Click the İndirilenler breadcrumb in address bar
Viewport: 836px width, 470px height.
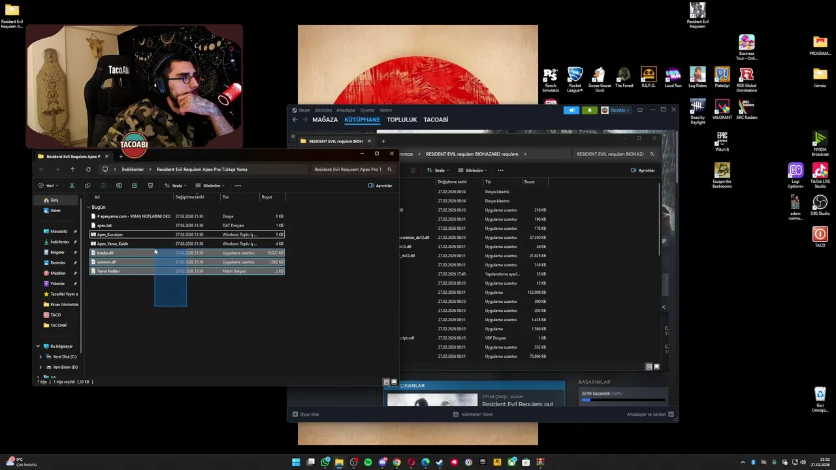pos(133,169)
